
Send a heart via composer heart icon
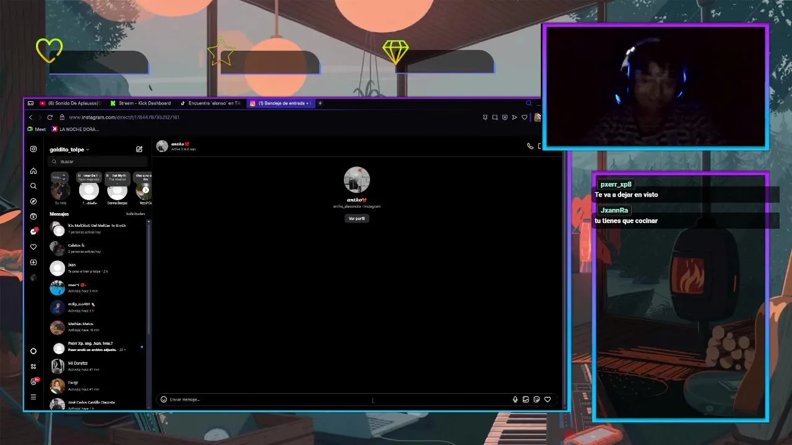[x=547, y=399]
